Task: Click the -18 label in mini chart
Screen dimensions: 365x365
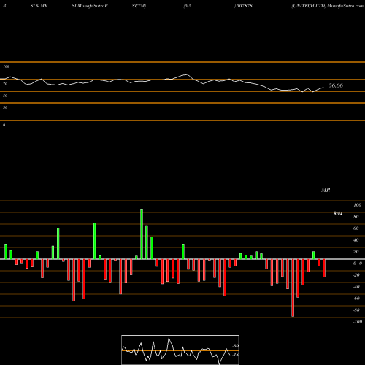Action: tap(236, 355)
